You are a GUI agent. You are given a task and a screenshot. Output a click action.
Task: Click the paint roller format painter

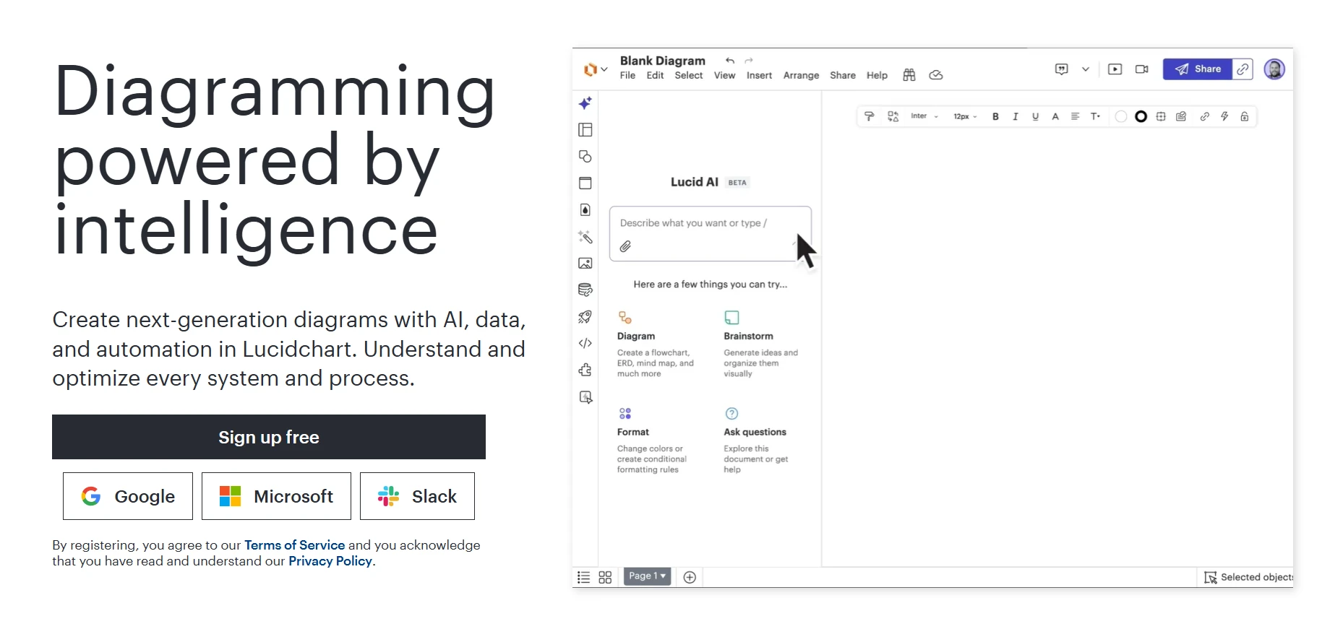(870, 116)
